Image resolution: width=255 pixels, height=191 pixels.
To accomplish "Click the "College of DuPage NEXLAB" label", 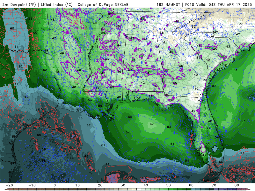I will 103,5.
